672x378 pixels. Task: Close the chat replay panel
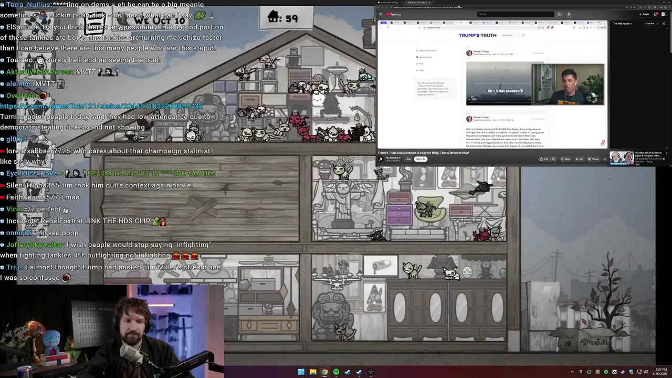tap(664, 24)
